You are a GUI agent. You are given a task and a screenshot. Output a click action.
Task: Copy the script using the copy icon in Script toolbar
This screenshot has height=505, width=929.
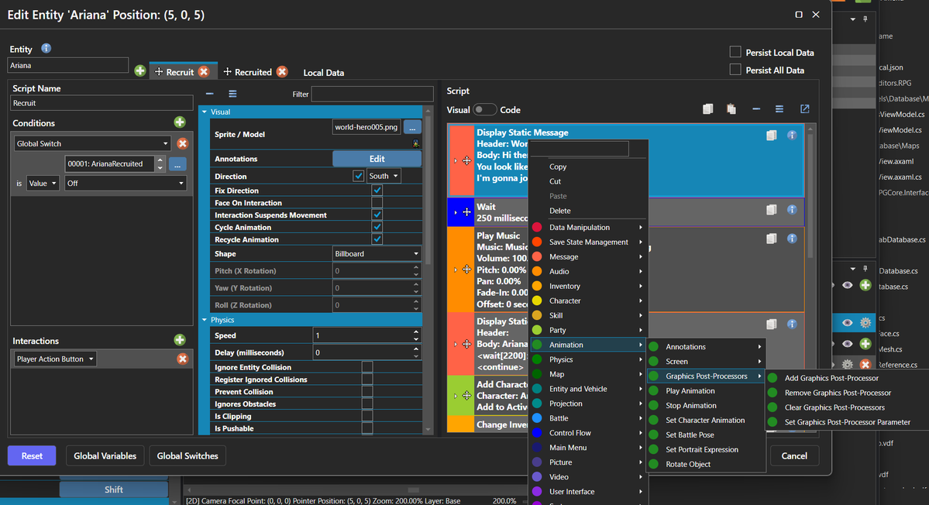click(707, 109)
